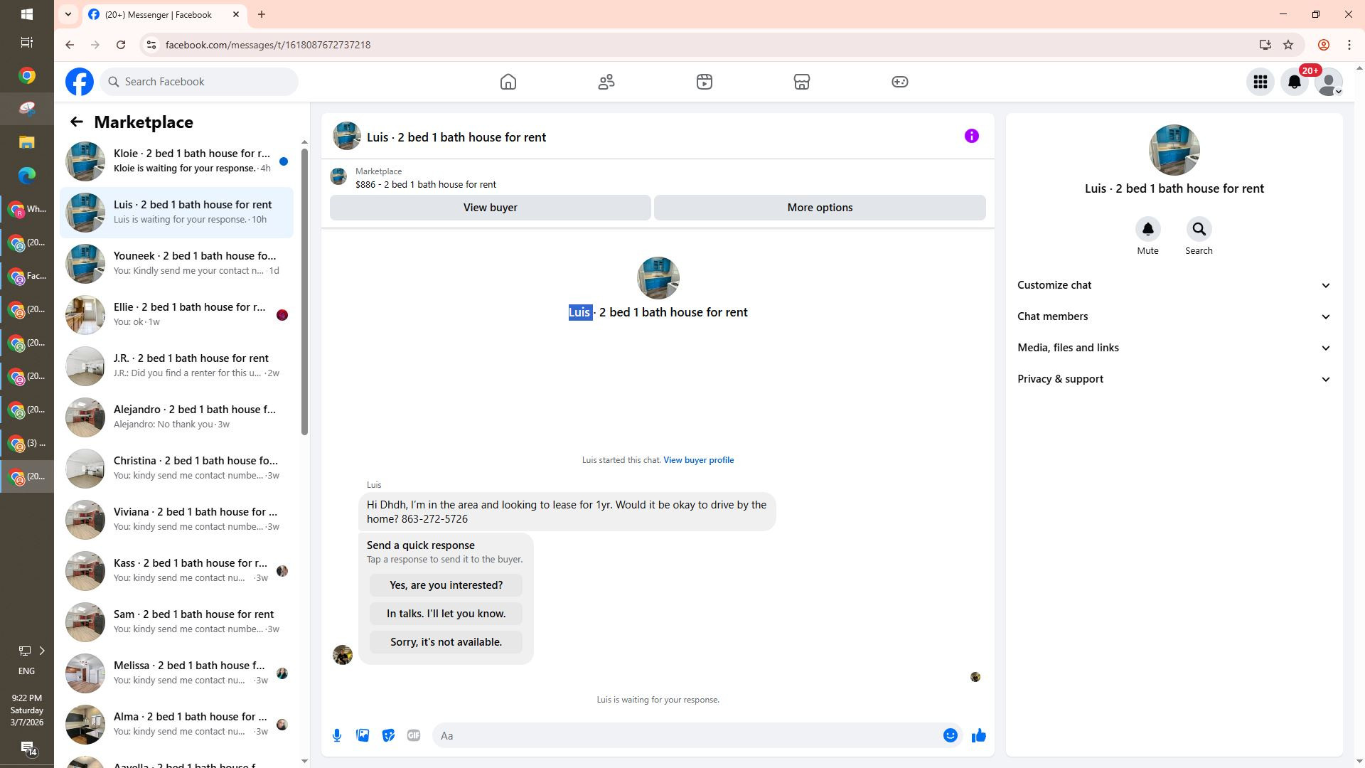1365x768 pixels.
Task: Click the More options button
Action: (820, 208)
